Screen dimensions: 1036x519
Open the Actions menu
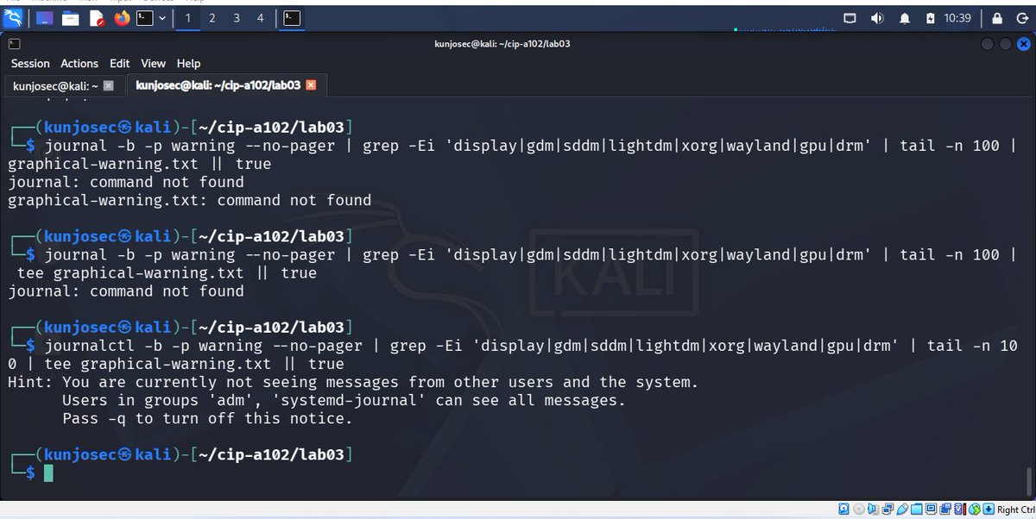point(79,64)
